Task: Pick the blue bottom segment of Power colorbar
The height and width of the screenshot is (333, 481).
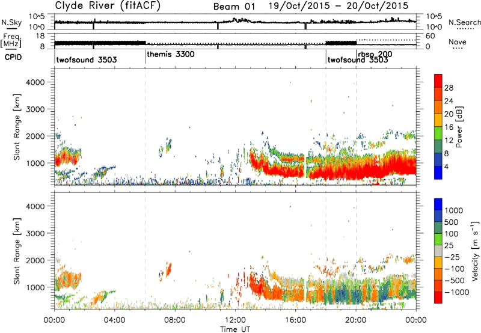Action: coord(438,173)
